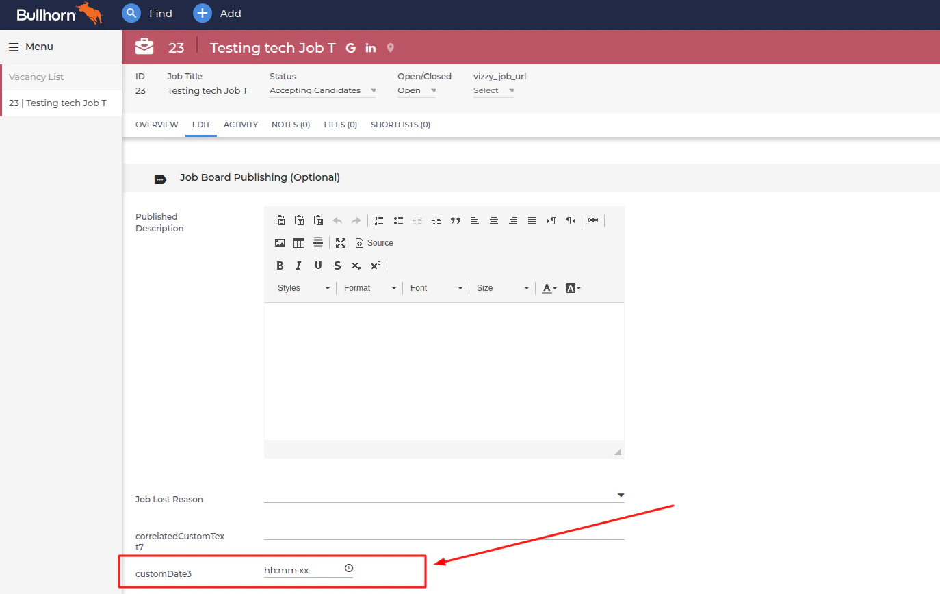Switch to the Overview tab
The width and height of the screenshot is (940, 594).
pyautogui.click(x=157, y=125)
